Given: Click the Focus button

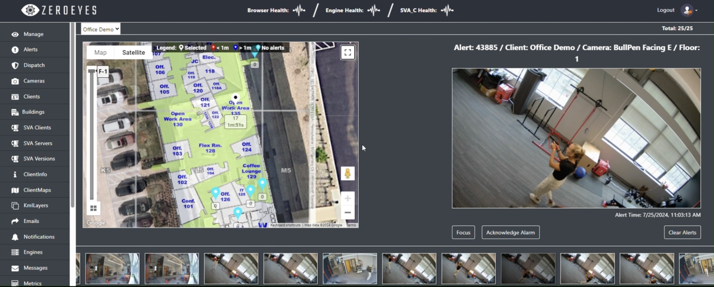Looking at the screenshot, I should coord(463,233).
